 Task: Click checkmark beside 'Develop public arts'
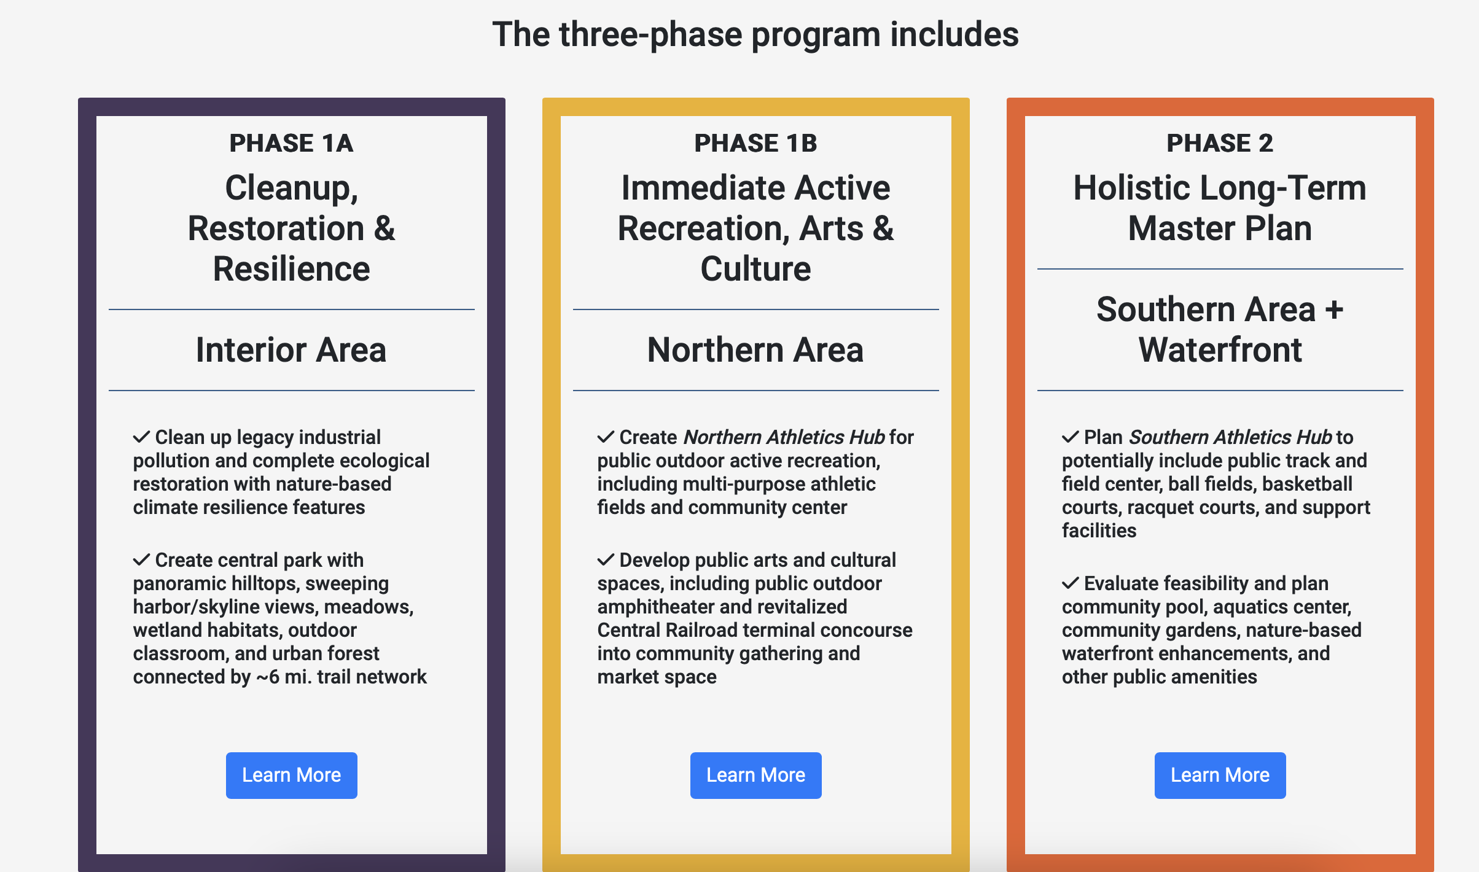click(606, 560)
